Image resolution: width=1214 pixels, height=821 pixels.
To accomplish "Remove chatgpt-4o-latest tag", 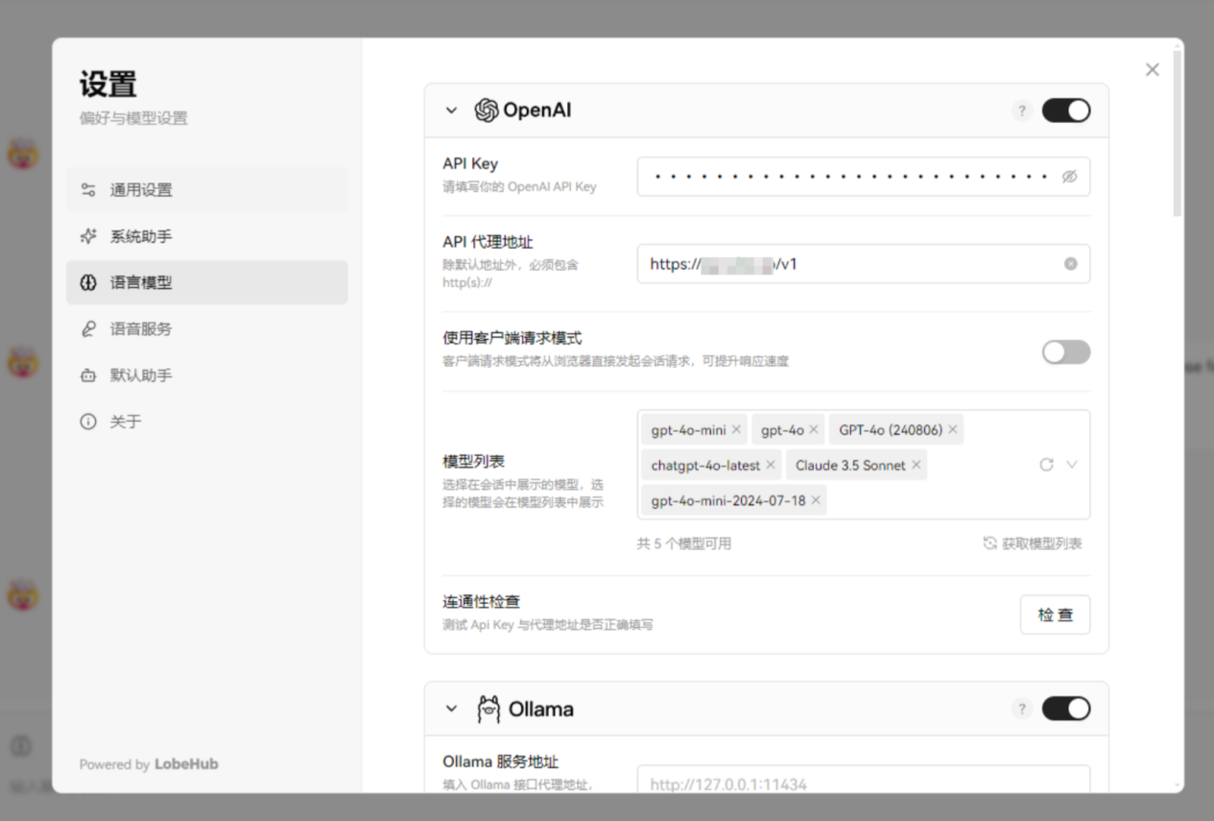I will pos(771,465).
